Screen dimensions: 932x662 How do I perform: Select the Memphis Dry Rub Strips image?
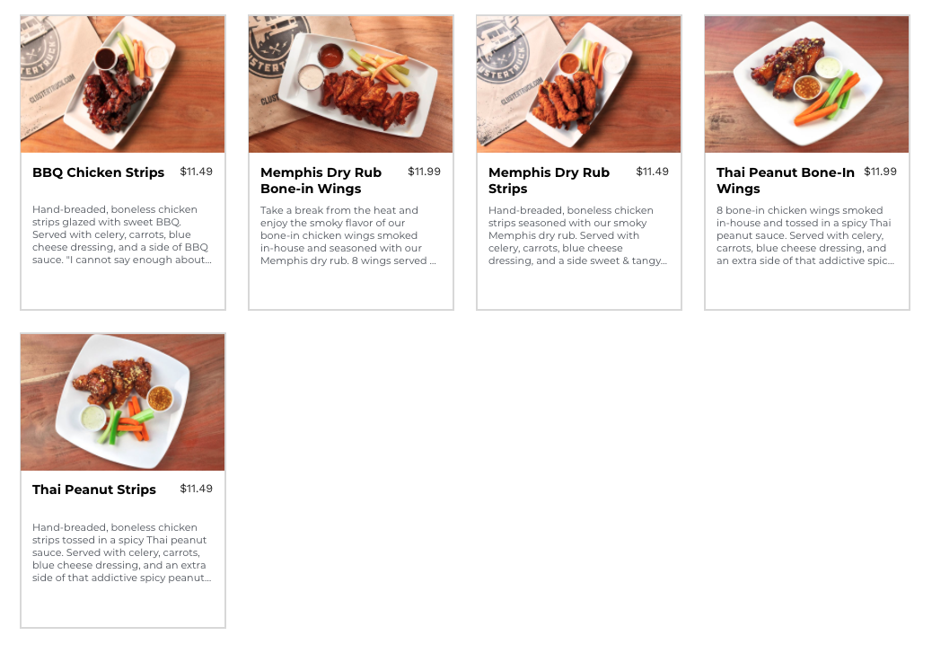[579, 84]
